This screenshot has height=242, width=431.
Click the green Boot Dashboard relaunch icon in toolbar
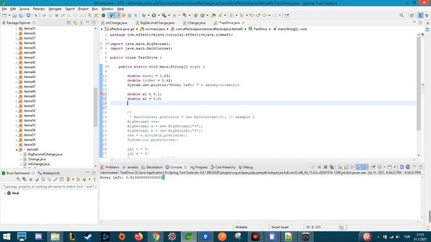click(x=103, y=15)
